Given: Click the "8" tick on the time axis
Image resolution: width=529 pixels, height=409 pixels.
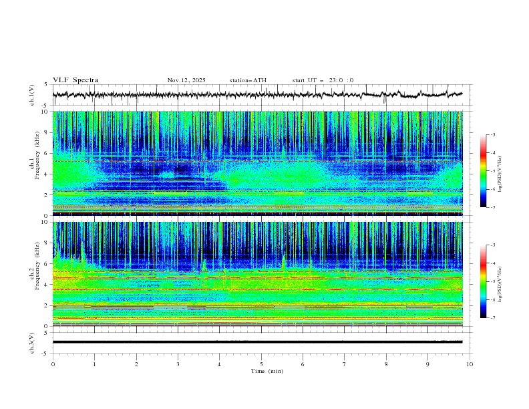Looking at the screenshot, I should click(x=386, y=364).
